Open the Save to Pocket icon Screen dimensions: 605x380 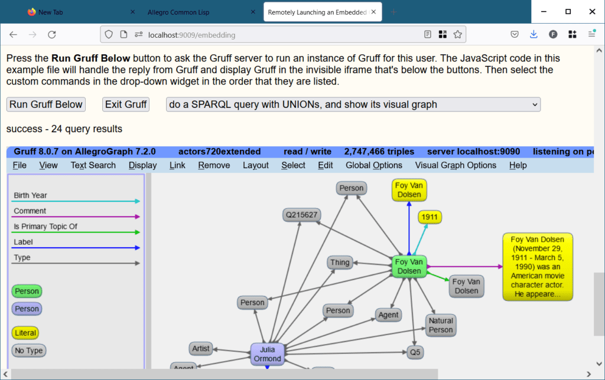(x=514, y=34)
